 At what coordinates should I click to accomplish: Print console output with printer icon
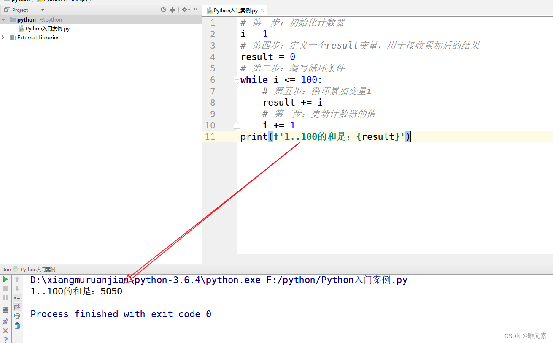point(17,316)
